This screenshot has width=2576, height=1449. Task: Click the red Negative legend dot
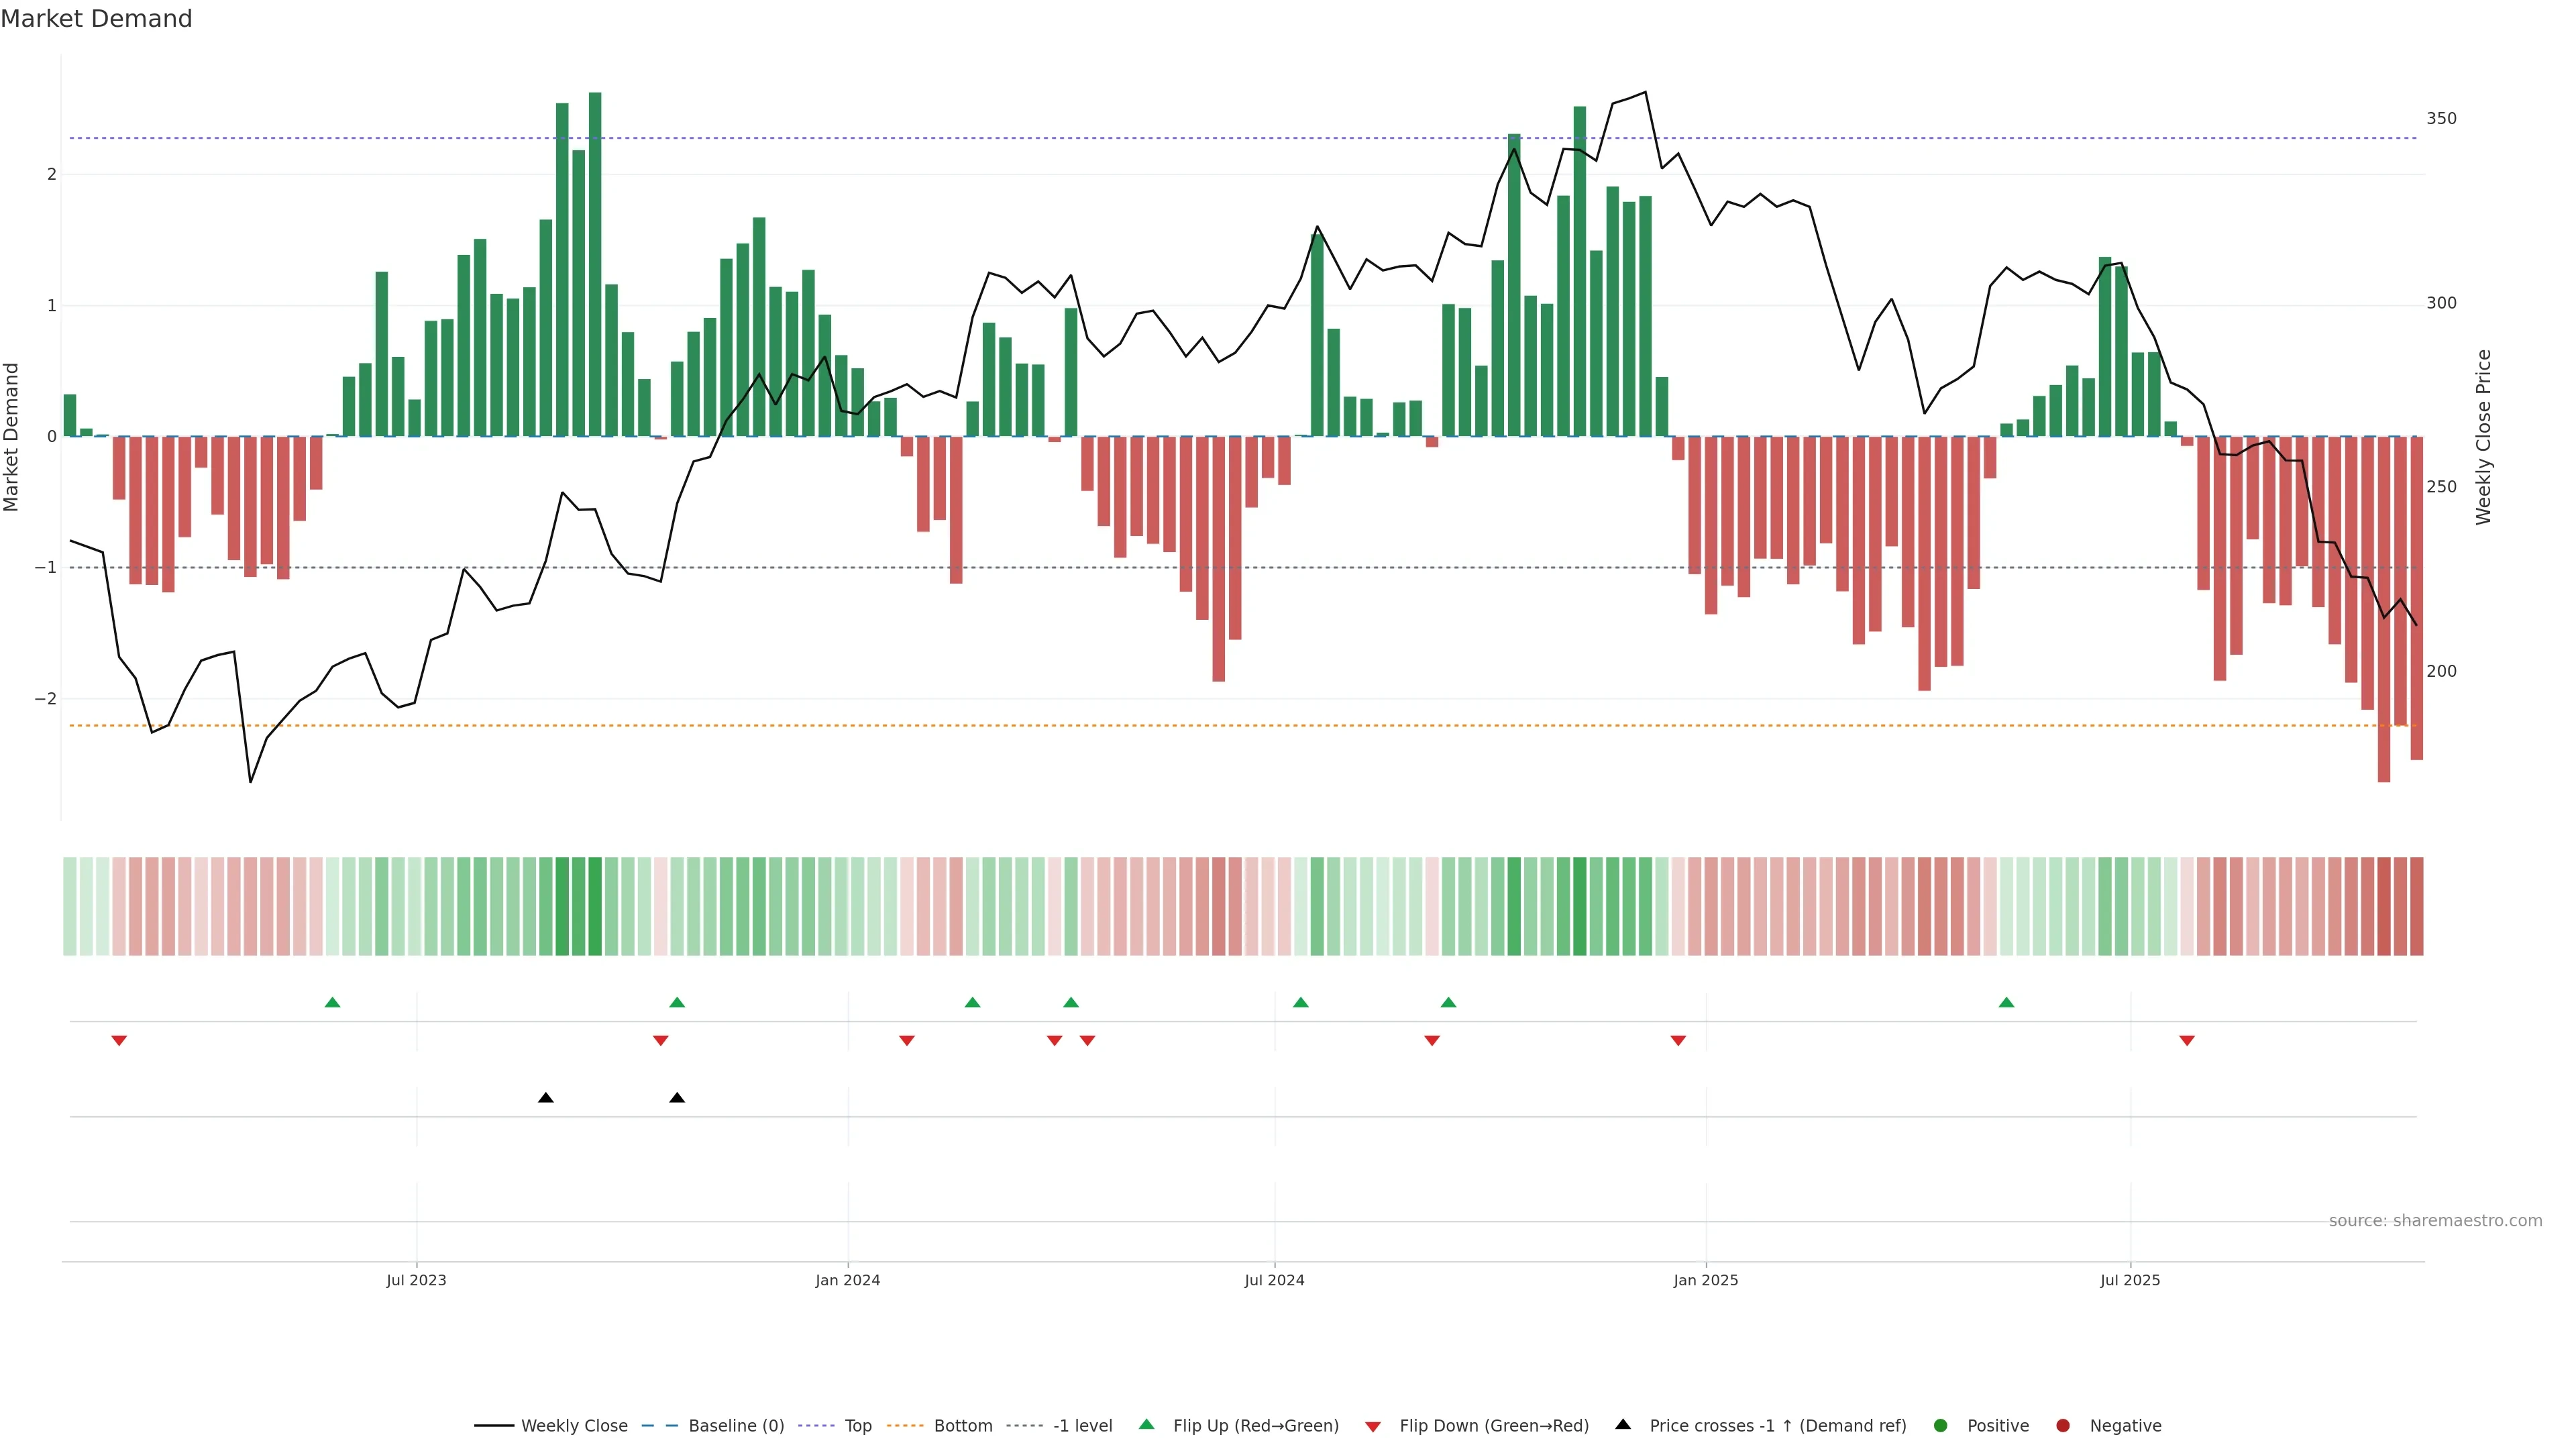click(2063, 1425)
